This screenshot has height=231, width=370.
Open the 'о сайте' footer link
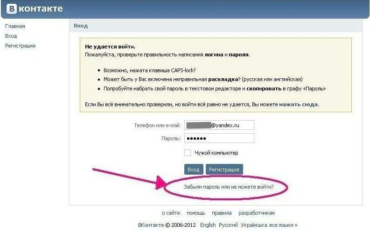pyautogui.click(x=171, y=213)
